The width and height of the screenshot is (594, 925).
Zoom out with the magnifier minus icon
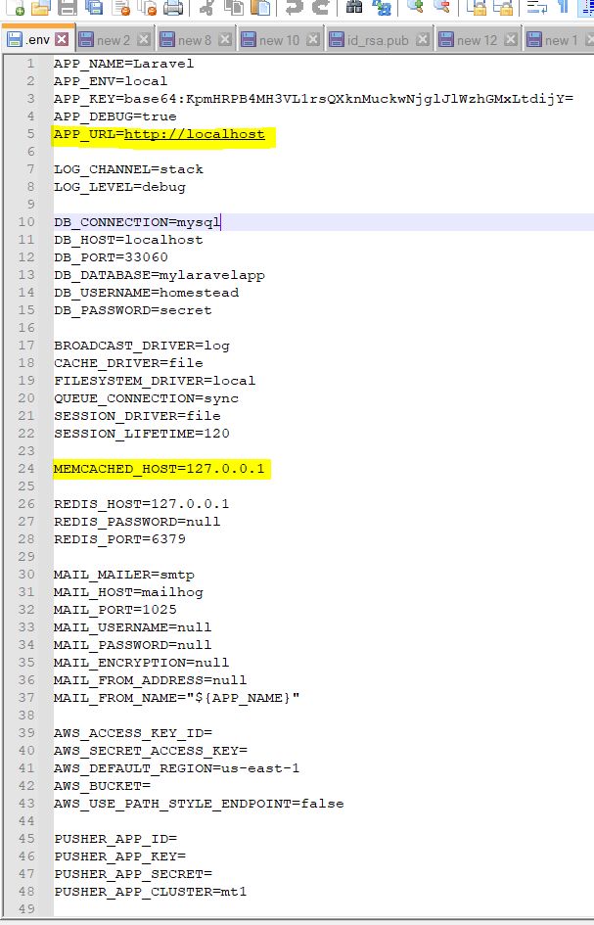click(x=441, y=7)
